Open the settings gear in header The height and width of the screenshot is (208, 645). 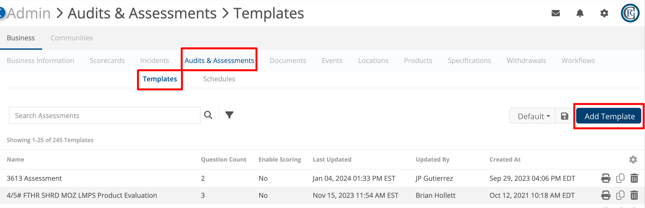click(604, 13)
